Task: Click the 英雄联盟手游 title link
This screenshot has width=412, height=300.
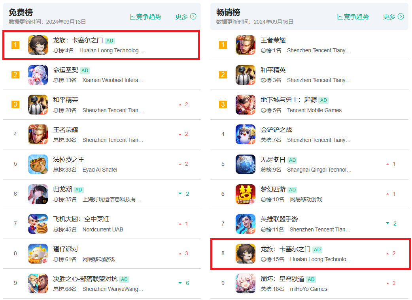Action: [279, 219]
